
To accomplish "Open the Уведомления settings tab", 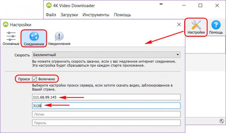I will [x=59, y=39].
